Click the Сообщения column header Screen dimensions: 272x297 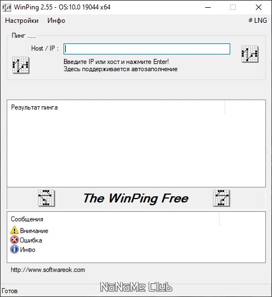[113, 219]
